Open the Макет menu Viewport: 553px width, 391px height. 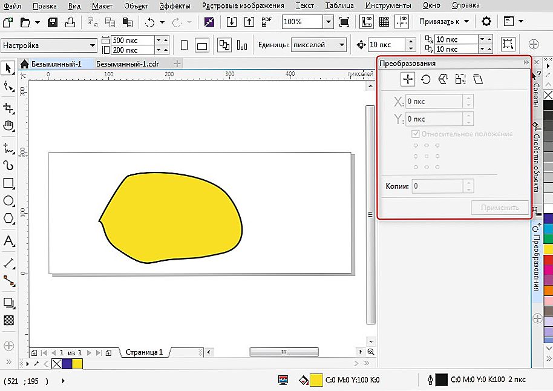coord(102,5)
